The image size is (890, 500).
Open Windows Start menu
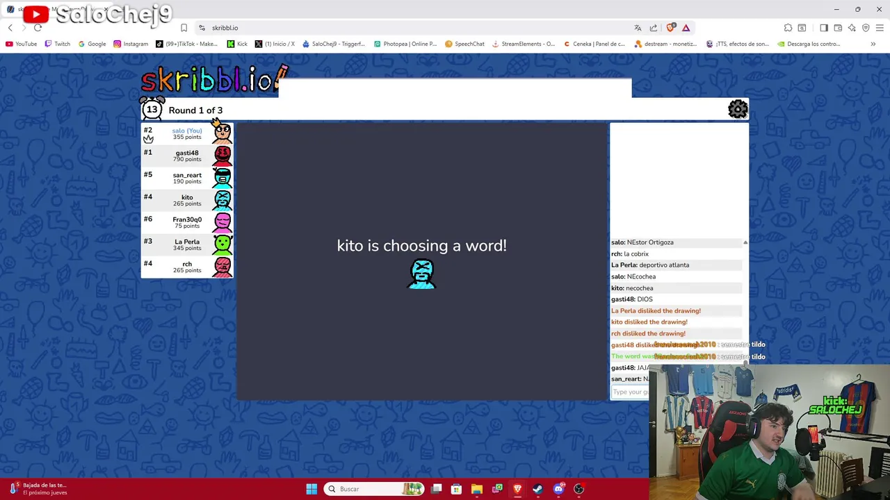coord(311,489)
